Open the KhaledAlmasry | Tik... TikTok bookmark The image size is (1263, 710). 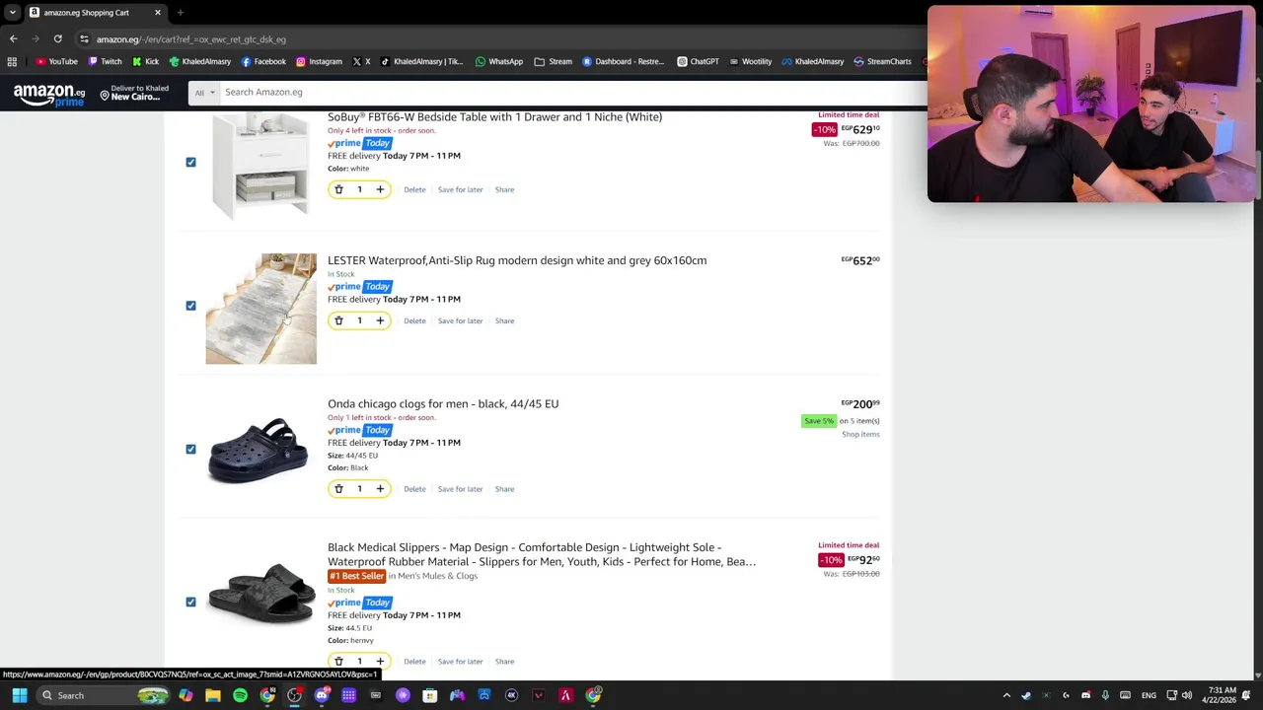pos(421,61)
